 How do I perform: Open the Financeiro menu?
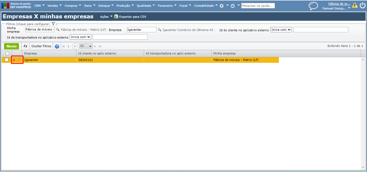coord(167,6)
